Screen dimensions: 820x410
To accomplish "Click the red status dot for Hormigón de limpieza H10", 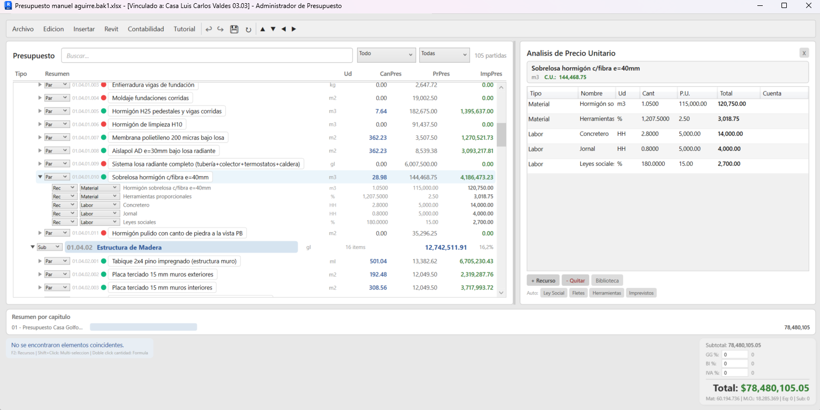I will [x=104, y=124].
